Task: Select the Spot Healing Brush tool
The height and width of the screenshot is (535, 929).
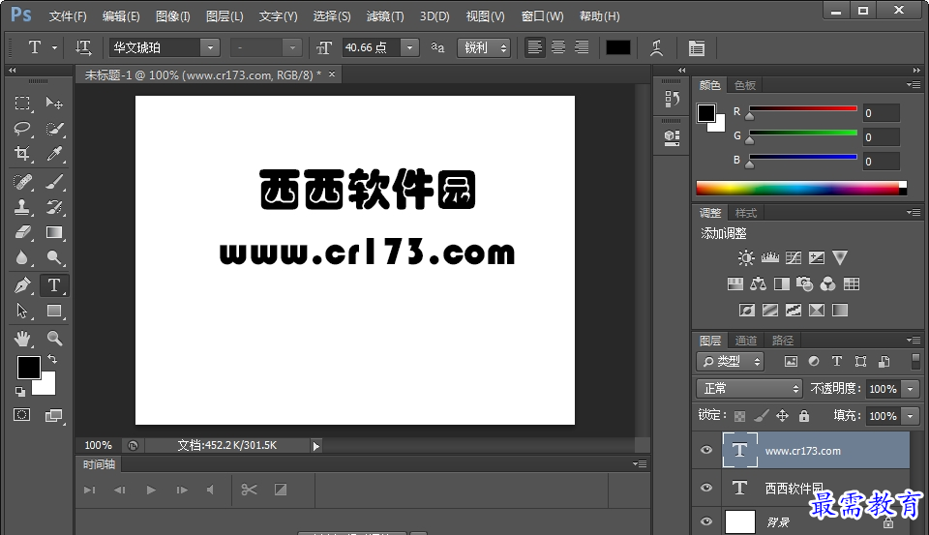Action: (22, 181)
